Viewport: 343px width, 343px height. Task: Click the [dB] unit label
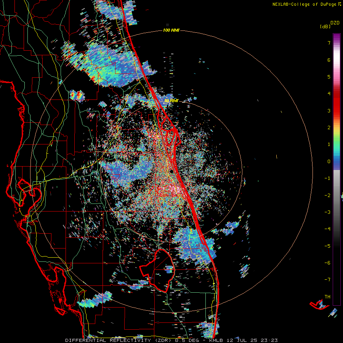tap(325, 26)
